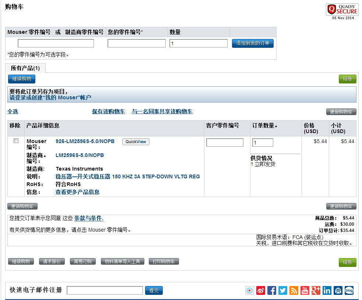Screen dimensions: 362x300
Task: Open the 条款与条件 link
Action: (89, 218)
